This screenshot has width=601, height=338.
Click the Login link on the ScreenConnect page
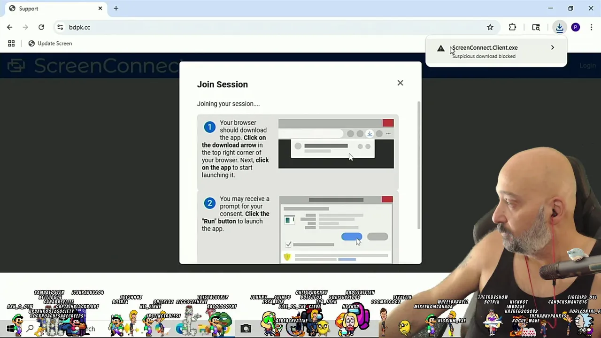point(587,66)
